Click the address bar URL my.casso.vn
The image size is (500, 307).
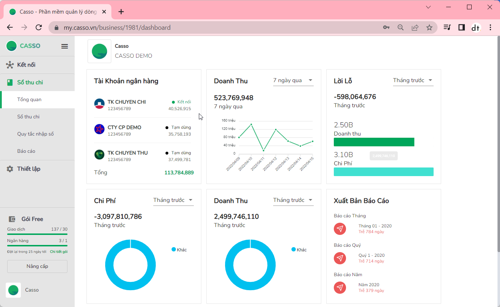pos(117,28)
